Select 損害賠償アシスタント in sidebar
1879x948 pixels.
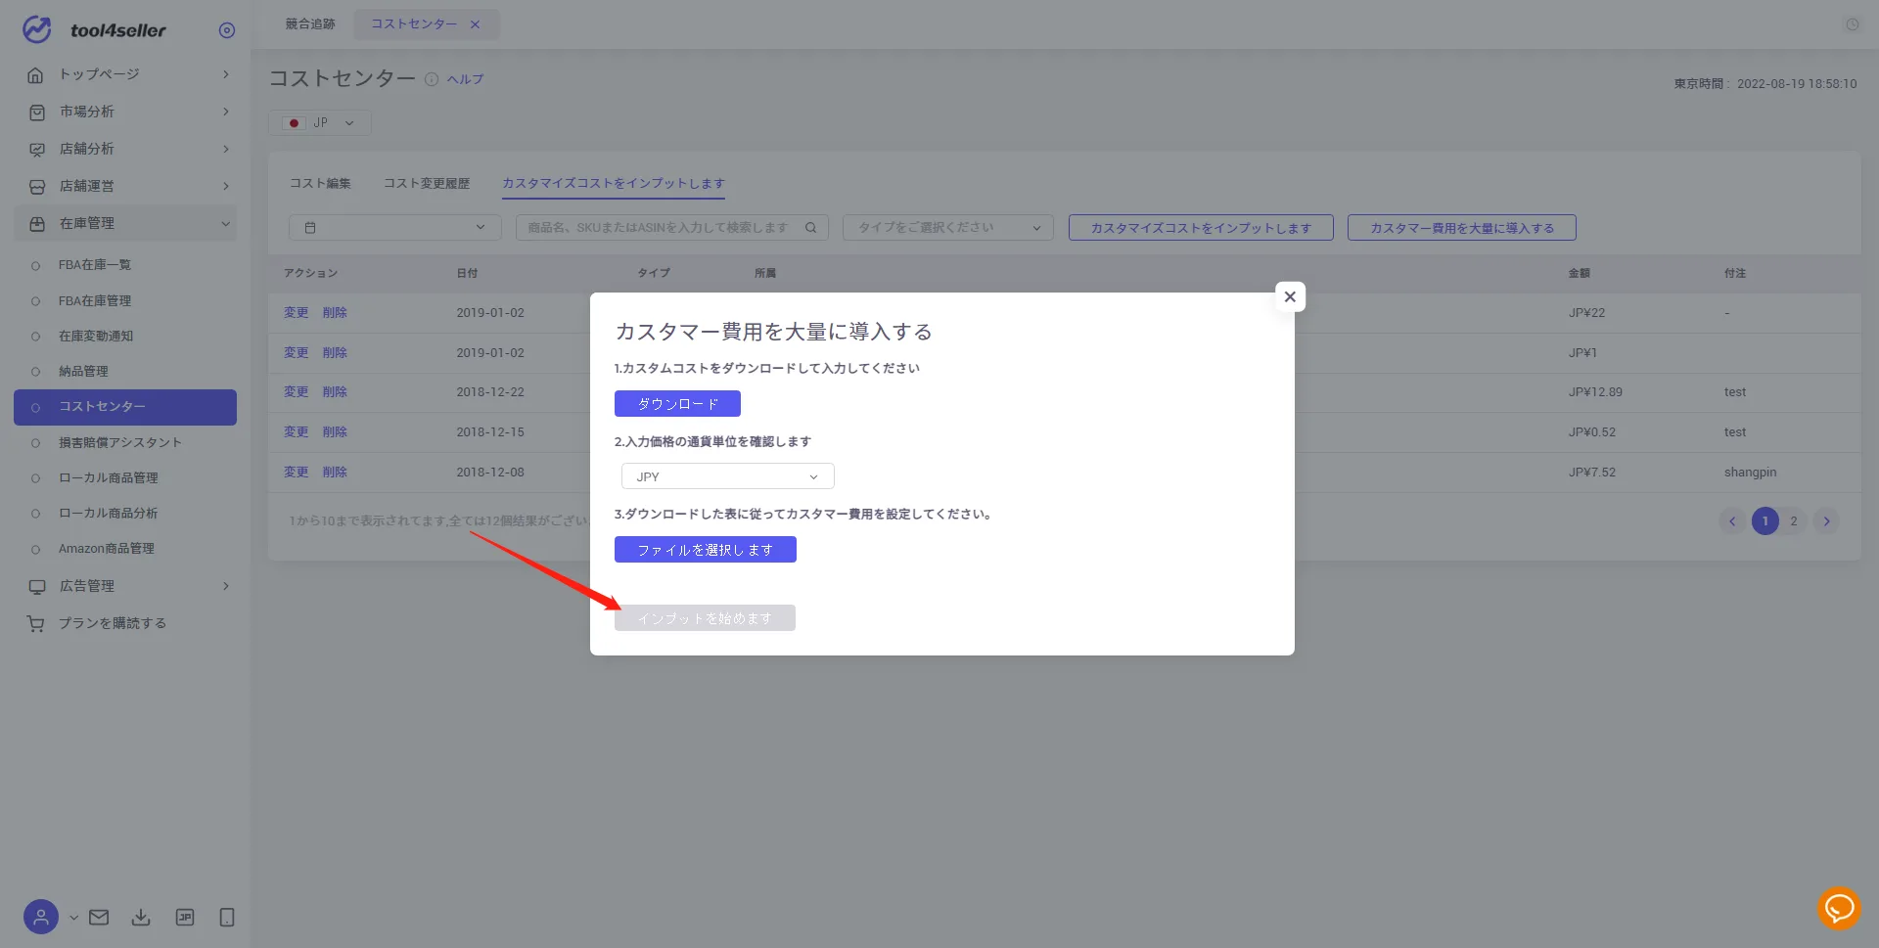[119, 442]
